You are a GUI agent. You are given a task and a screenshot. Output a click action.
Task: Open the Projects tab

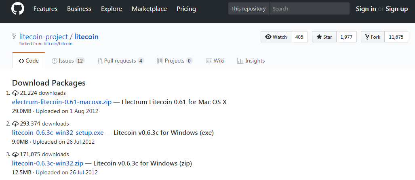tap(175, 61)
